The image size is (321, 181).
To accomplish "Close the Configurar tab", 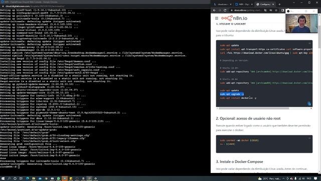I will [273, 5].
